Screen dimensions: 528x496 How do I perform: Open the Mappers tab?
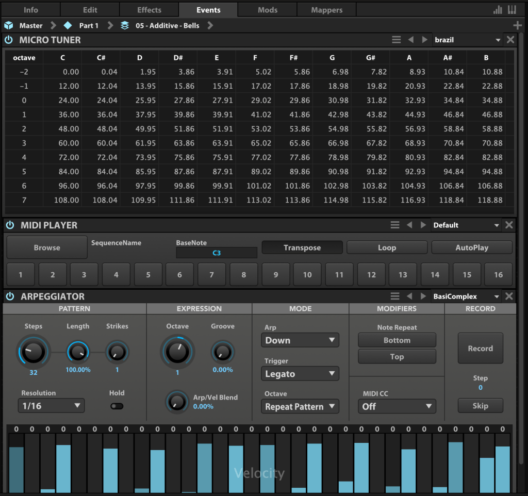pyautogui.click(x=326, y=10)
